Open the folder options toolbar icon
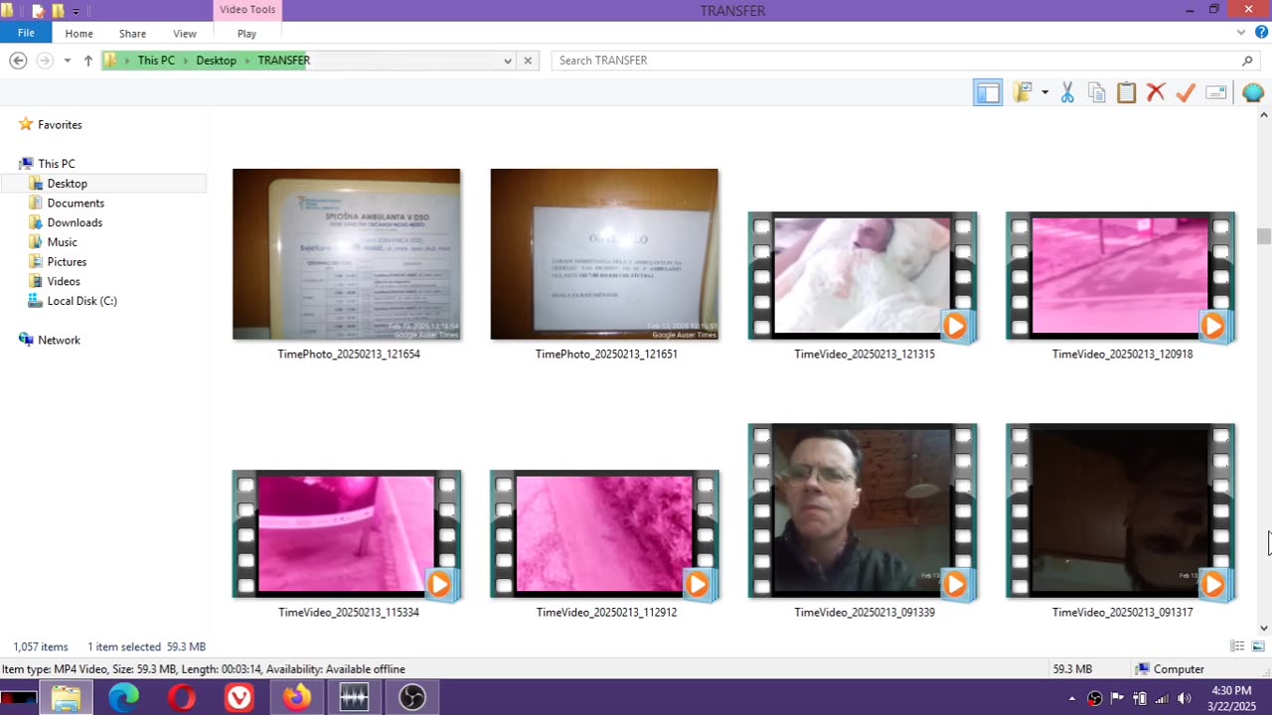This screenshot has height=715, width=1272. click(x=1022, y=93)
